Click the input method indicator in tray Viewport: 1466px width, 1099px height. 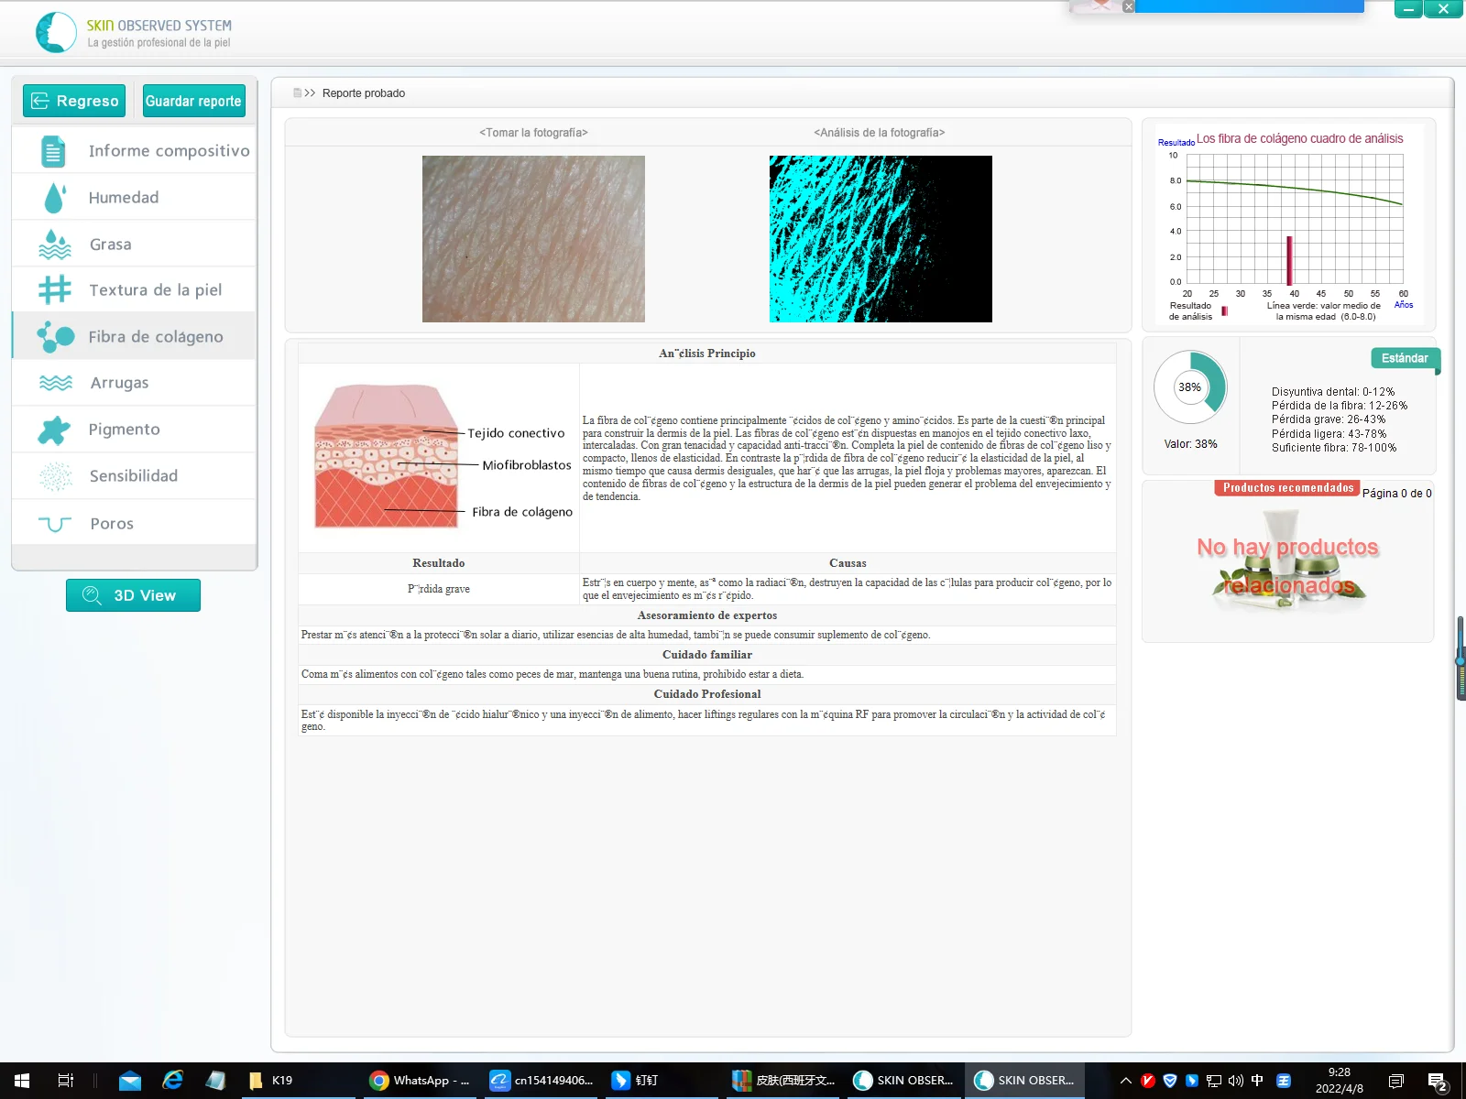[x=1259, y=1080]
